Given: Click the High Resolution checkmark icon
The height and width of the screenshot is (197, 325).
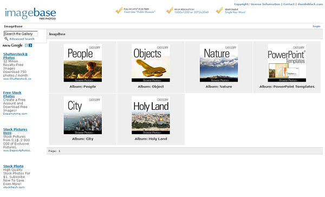Looking at the screenshot, I should 170,10.
